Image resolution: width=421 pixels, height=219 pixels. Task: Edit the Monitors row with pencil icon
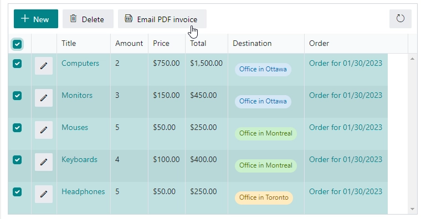(44, 98)
